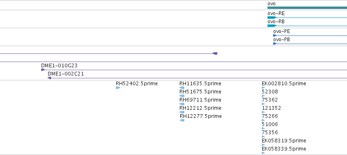Select the ovo-PE protein arrow marker

[275, 35]
